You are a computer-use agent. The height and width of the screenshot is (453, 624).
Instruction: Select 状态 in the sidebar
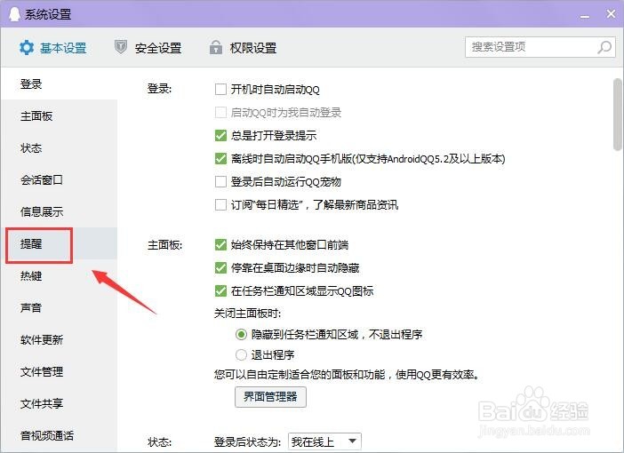click(60, 148)
